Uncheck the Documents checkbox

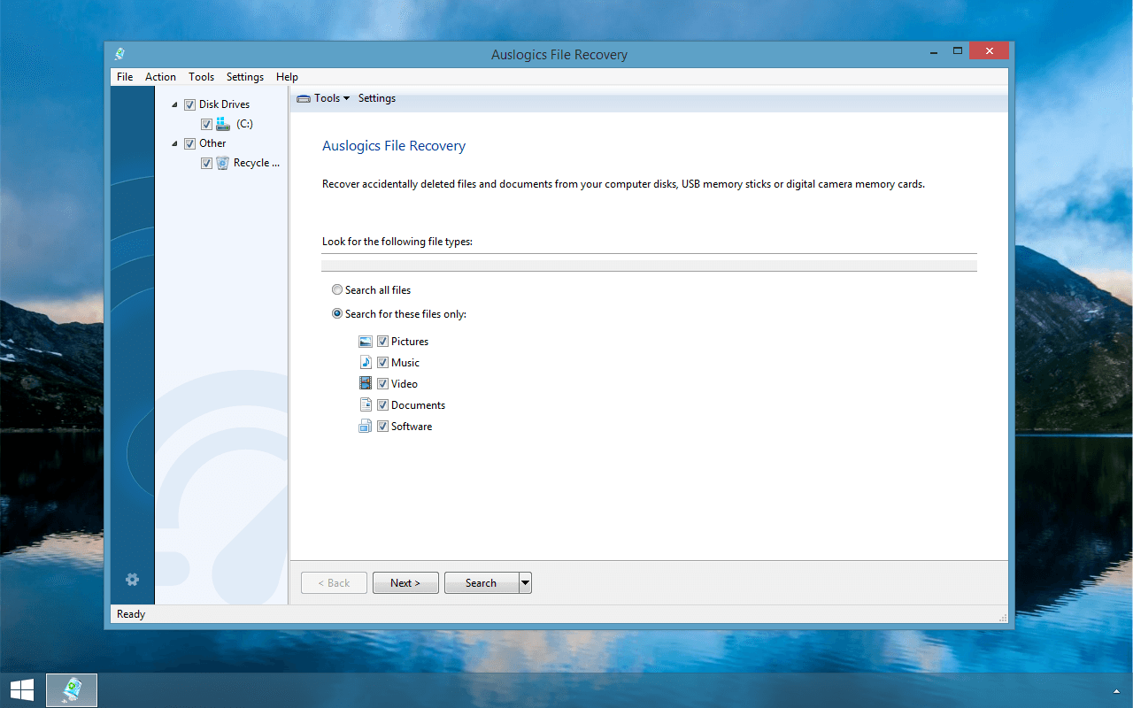[382, 405]
